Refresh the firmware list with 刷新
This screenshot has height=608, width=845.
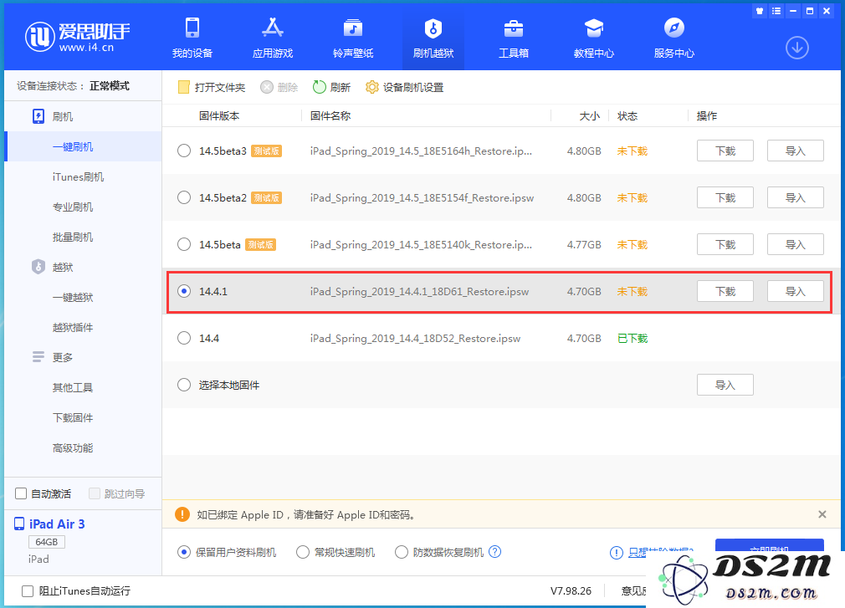[x=331, y=87]
